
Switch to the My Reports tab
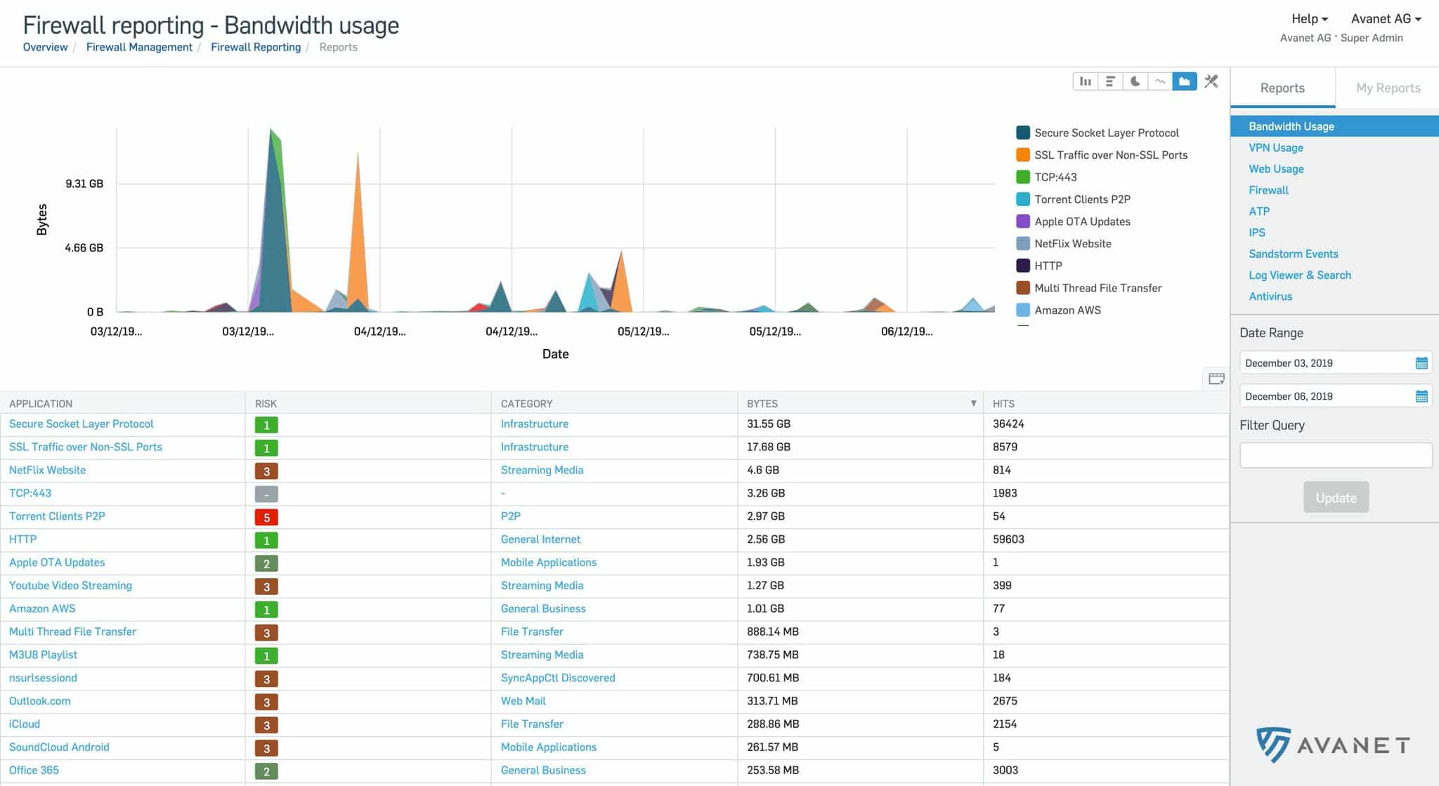[x=1388, y=88]
